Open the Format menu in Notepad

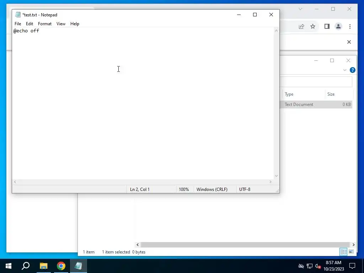[44, 24]
